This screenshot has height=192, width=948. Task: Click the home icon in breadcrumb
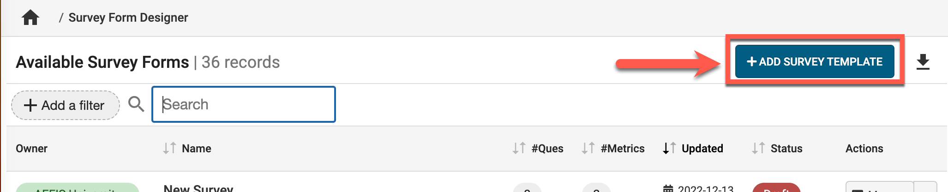click(30, 18)
